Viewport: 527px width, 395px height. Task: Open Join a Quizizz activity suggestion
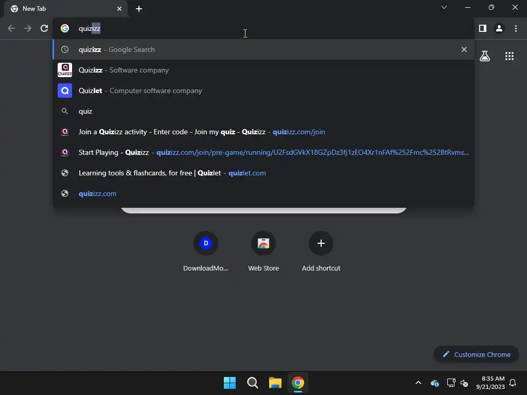[263, 132]
